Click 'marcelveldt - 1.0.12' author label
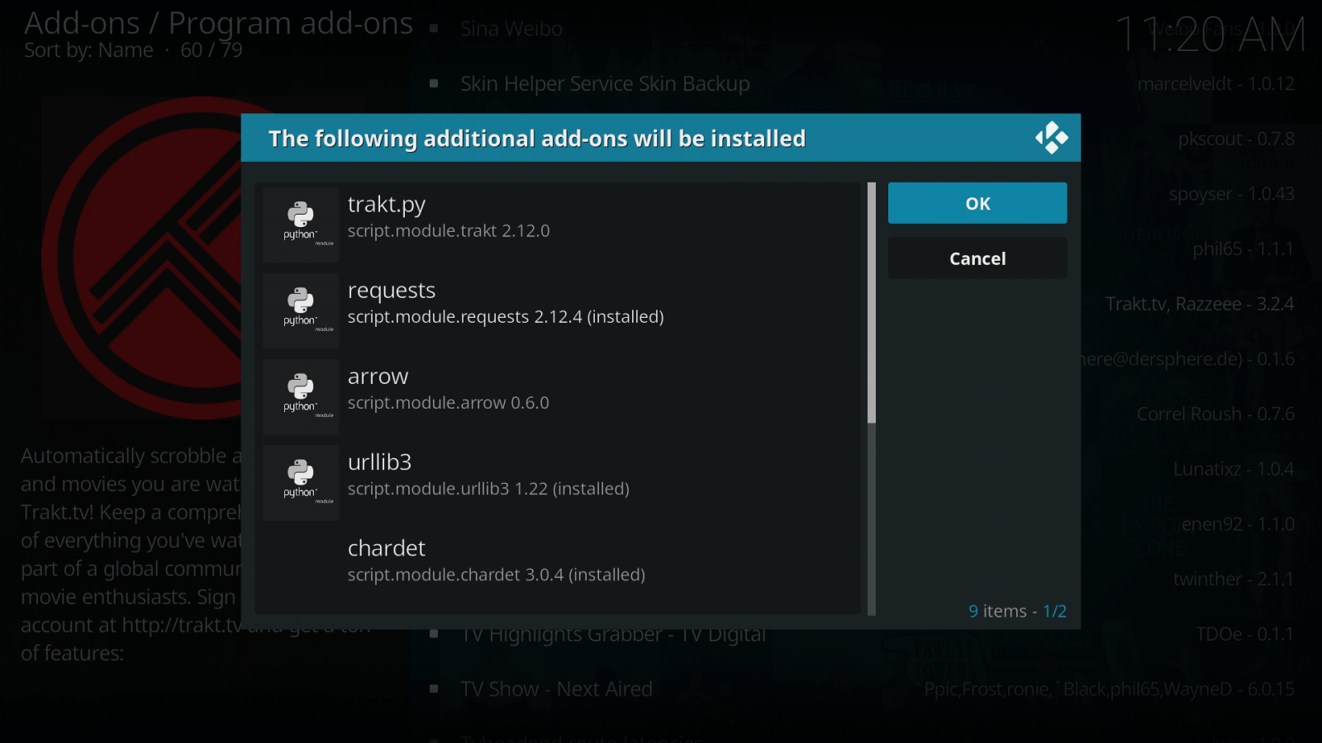This screenshot has width=1322, height=743. [1215, 83]
